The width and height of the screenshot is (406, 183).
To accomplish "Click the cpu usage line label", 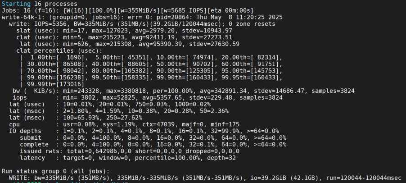I will point(14,124).
